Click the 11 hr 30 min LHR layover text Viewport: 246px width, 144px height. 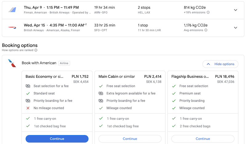pos(149,30)
